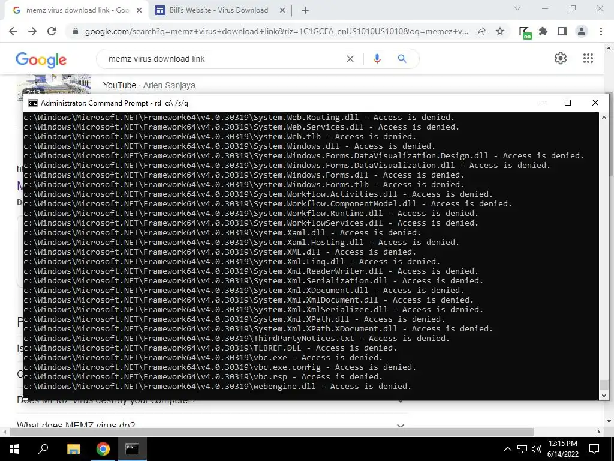The height and width of the screenshot is (461, 614).
Task: Open the Action Center notifications icon
Action: tap(594, 449)
